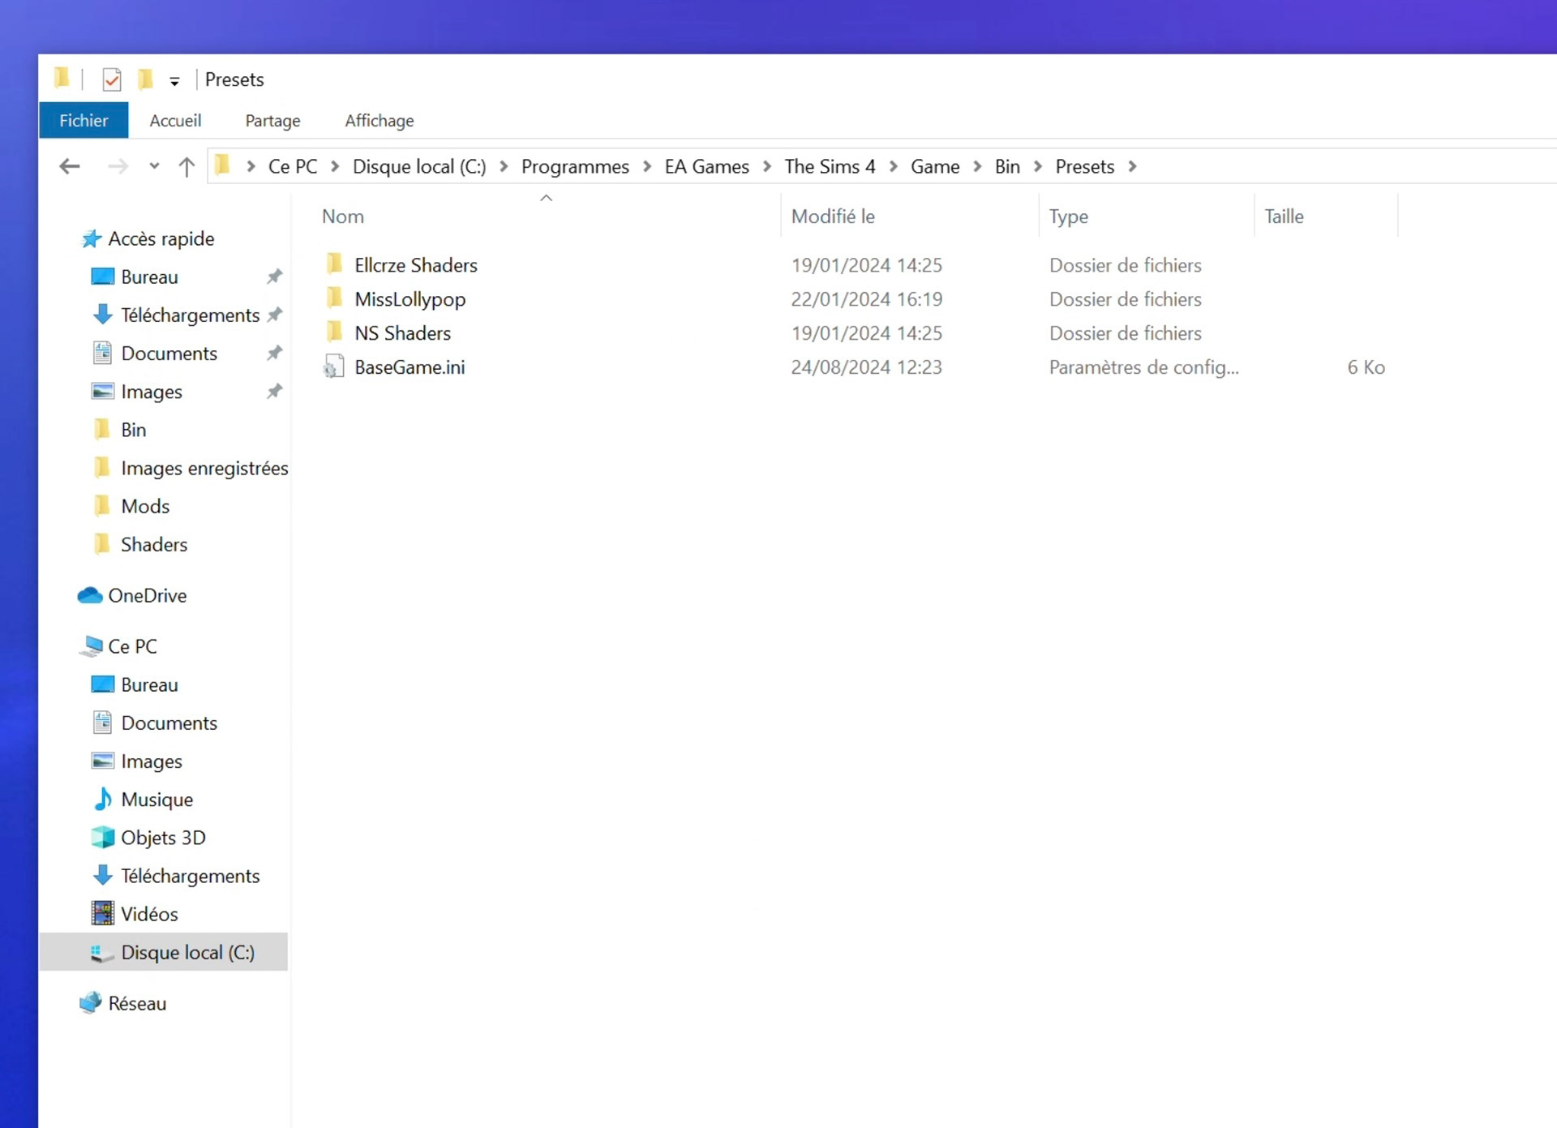1557x1128 pixels.
Task: Click the back navigation arrow
Action: pyautogui.click(x=70, y=166)
